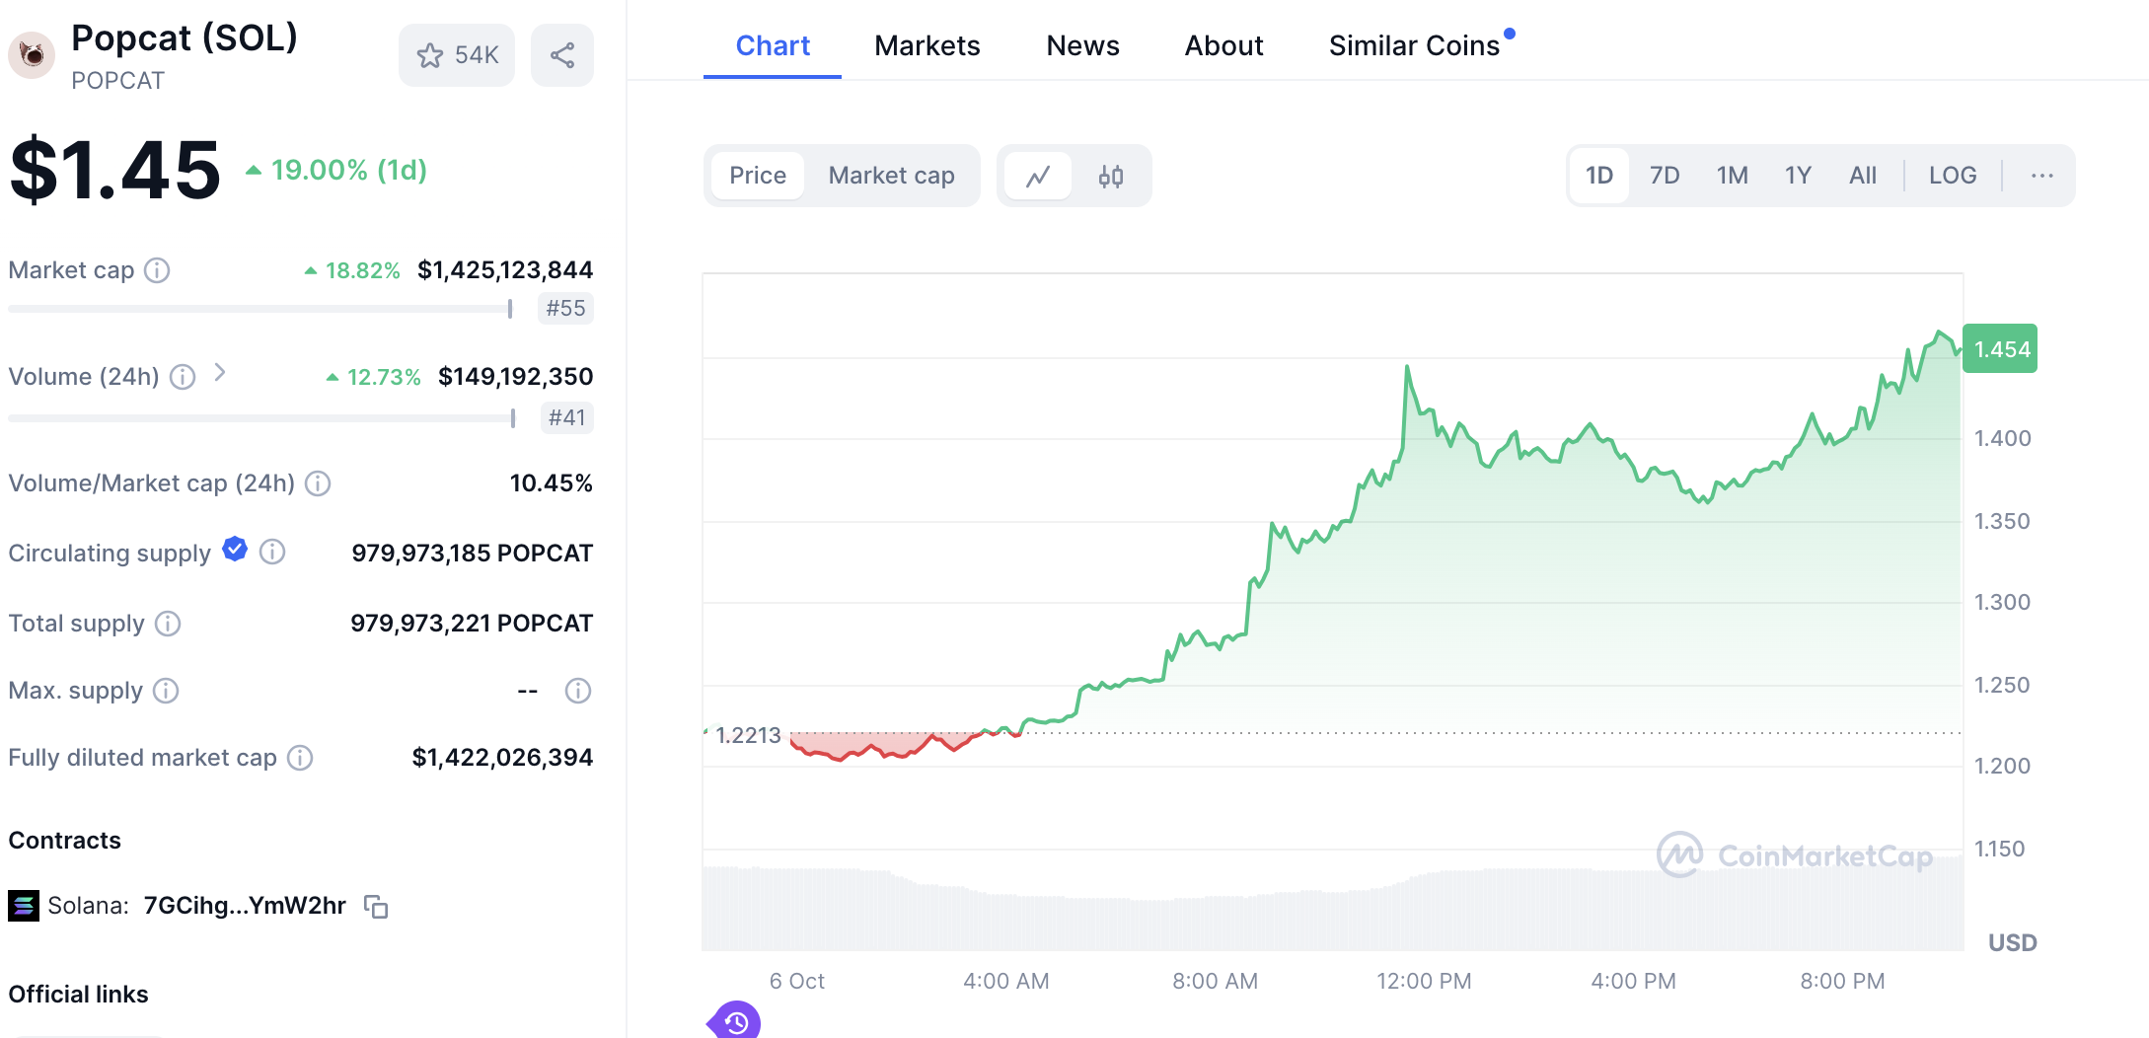Viewport: 2149px width, 1038px height.
Task: Click the share icon button
Action: tap(562, 55)
